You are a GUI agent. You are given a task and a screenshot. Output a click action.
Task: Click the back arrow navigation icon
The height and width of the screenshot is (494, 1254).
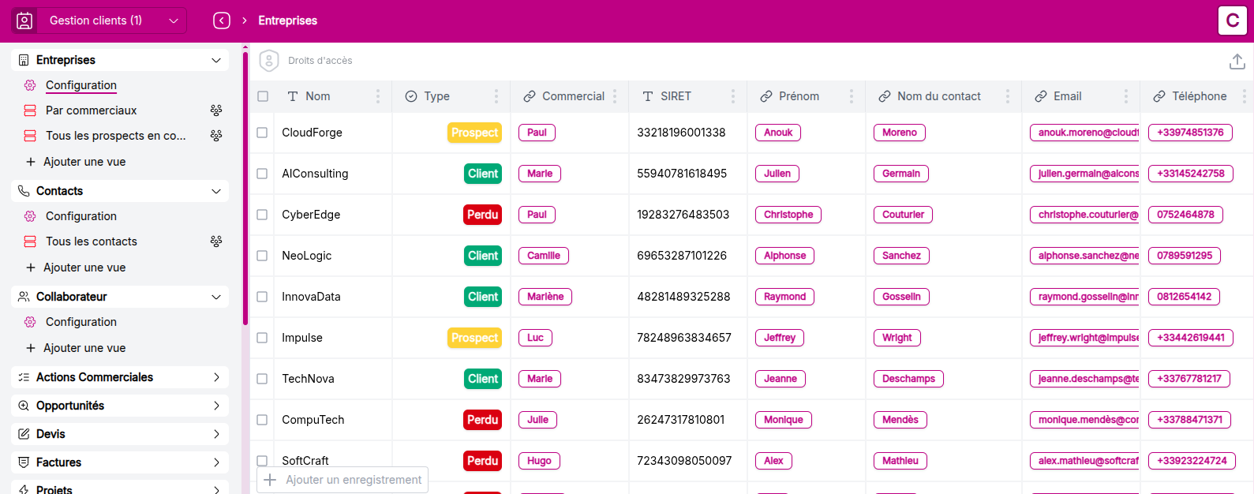[222, 21]
